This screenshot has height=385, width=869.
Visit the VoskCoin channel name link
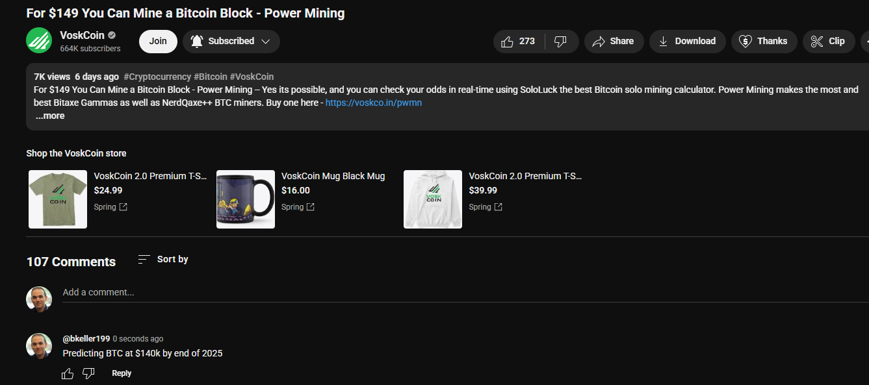[x=82, y=36]
